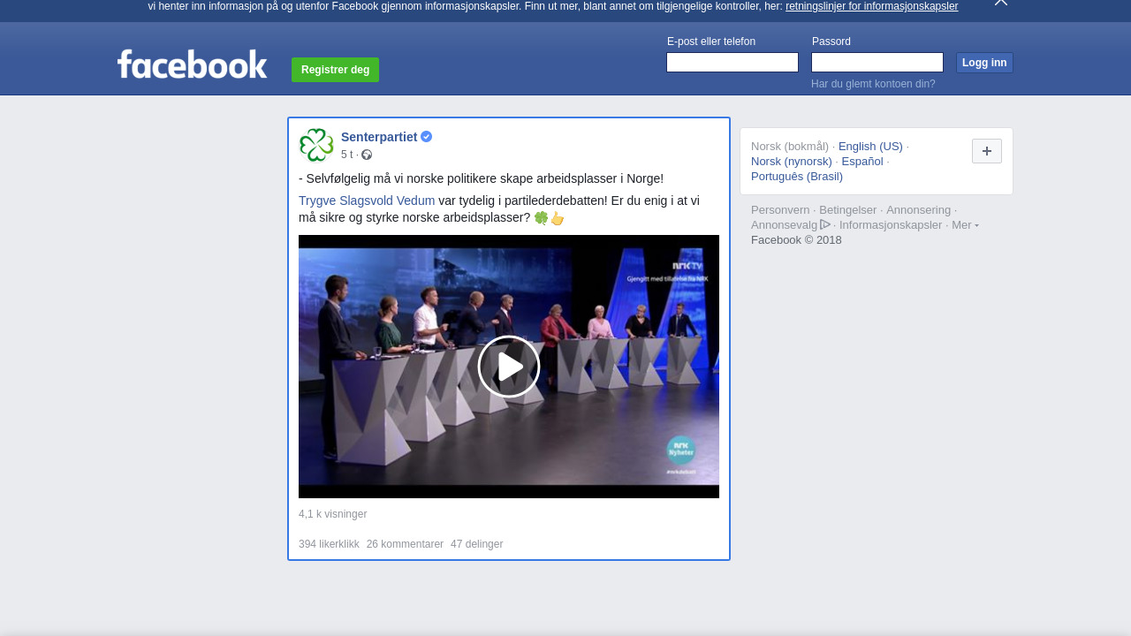Click the verified badge beside Senterpartiet
The image size is (1131, 636).
tap(427, 137)
